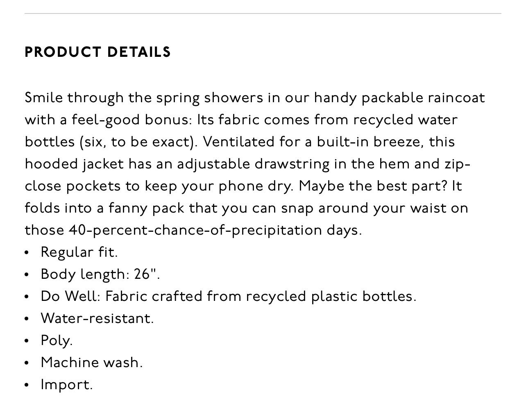Click the words 'keep your phone dry'
Image resolution: width=526 pixels, height=399 pixels.
point(218,186)
